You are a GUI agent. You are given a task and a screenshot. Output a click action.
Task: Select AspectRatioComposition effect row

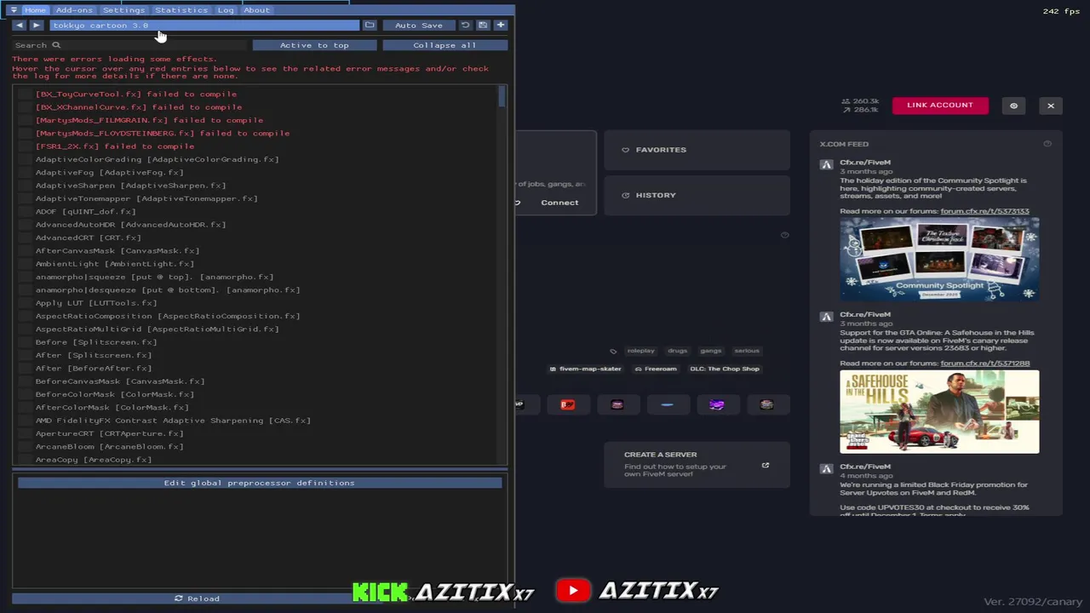click(168, 316)
